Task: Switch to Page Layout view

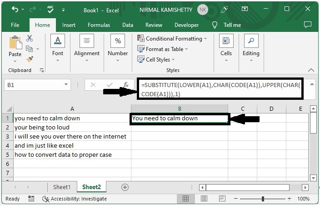Action: pyautogui.click(x=204, y=198)
